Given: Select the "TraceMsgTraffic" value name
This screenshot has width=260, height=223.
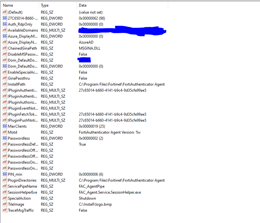Looking at the screenshot, I should [21, 210].
